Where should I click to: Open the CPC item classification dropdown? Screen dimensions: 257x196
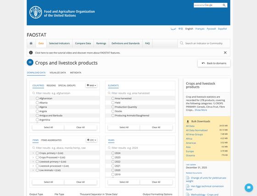tap(92, 140)
